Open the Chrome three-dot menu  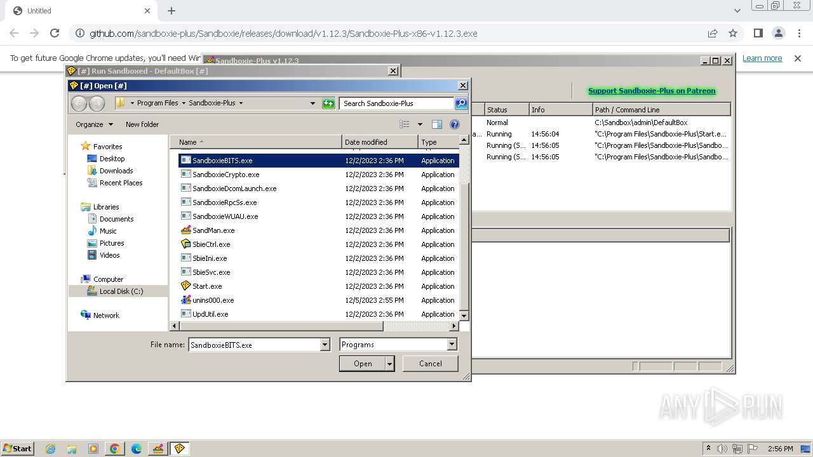point(799,33)
